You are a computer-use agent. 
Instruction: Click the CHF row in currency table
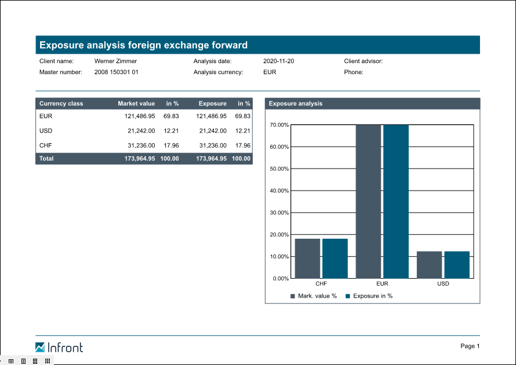pyautogui.click(x=46, y=145)
